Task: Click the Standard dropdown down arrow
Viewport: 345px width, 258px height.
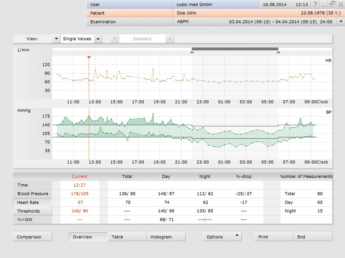Action: 115,39
